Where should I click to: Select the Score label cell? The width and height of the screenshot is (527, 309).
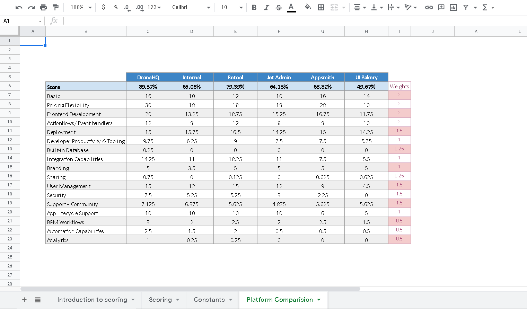coord(86,87)
